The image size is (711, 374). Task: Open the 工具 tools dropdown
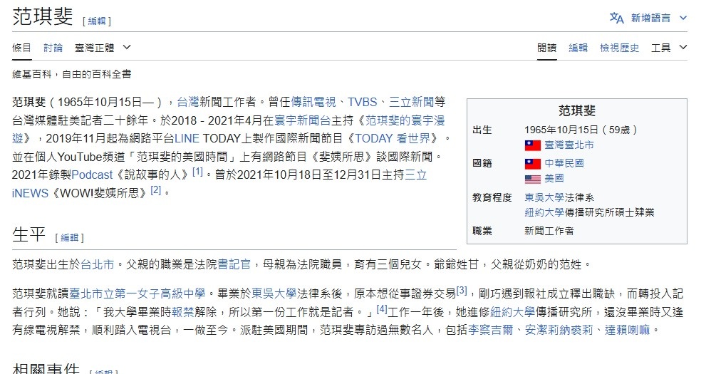[x=669, y=48]
